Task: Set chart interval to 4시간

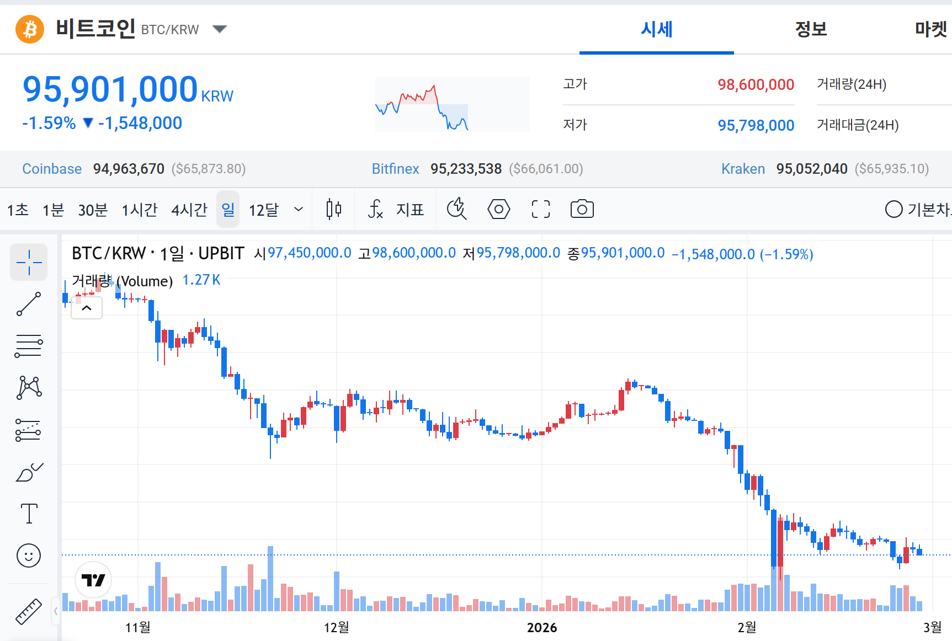Action: tap(189, 210)
